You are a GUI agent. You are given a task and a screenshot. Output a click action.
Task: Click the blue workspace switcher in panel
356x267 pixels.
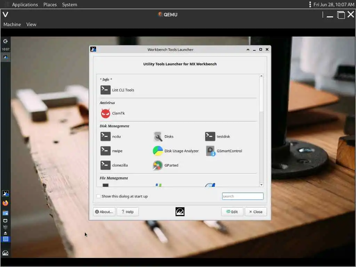6,239
